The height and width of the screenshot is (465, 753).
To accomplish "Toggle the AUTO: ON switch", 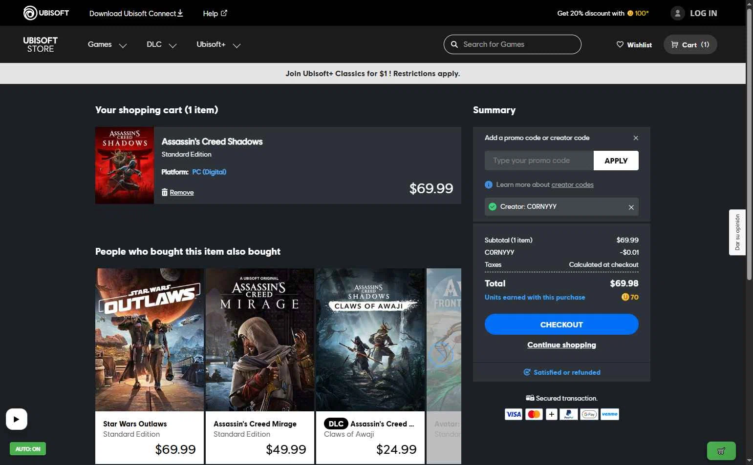I will coord(28,449).
